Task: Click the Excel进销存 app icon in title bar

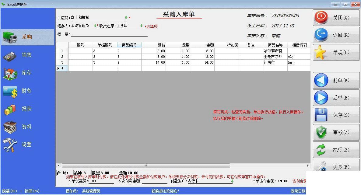Action: pyautogui.click(x=3, y=4)
